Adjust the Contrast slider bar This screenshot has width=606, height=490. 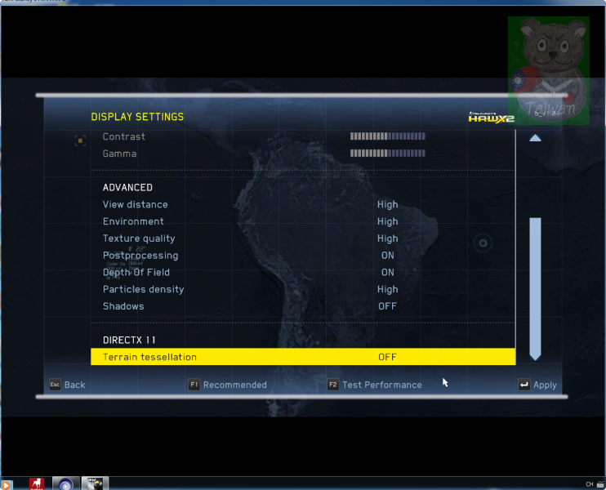tap(388, 136)
